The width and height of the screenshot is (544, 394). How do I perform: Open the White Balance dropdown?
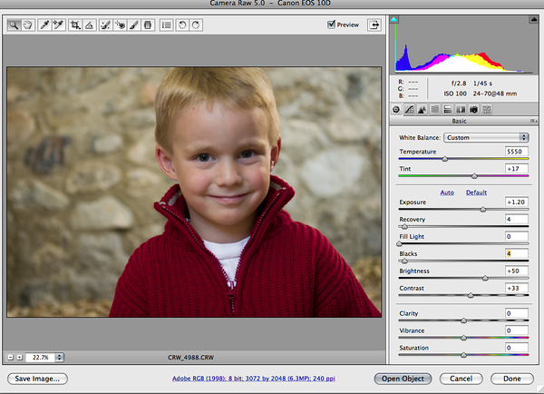coord(473,137)
